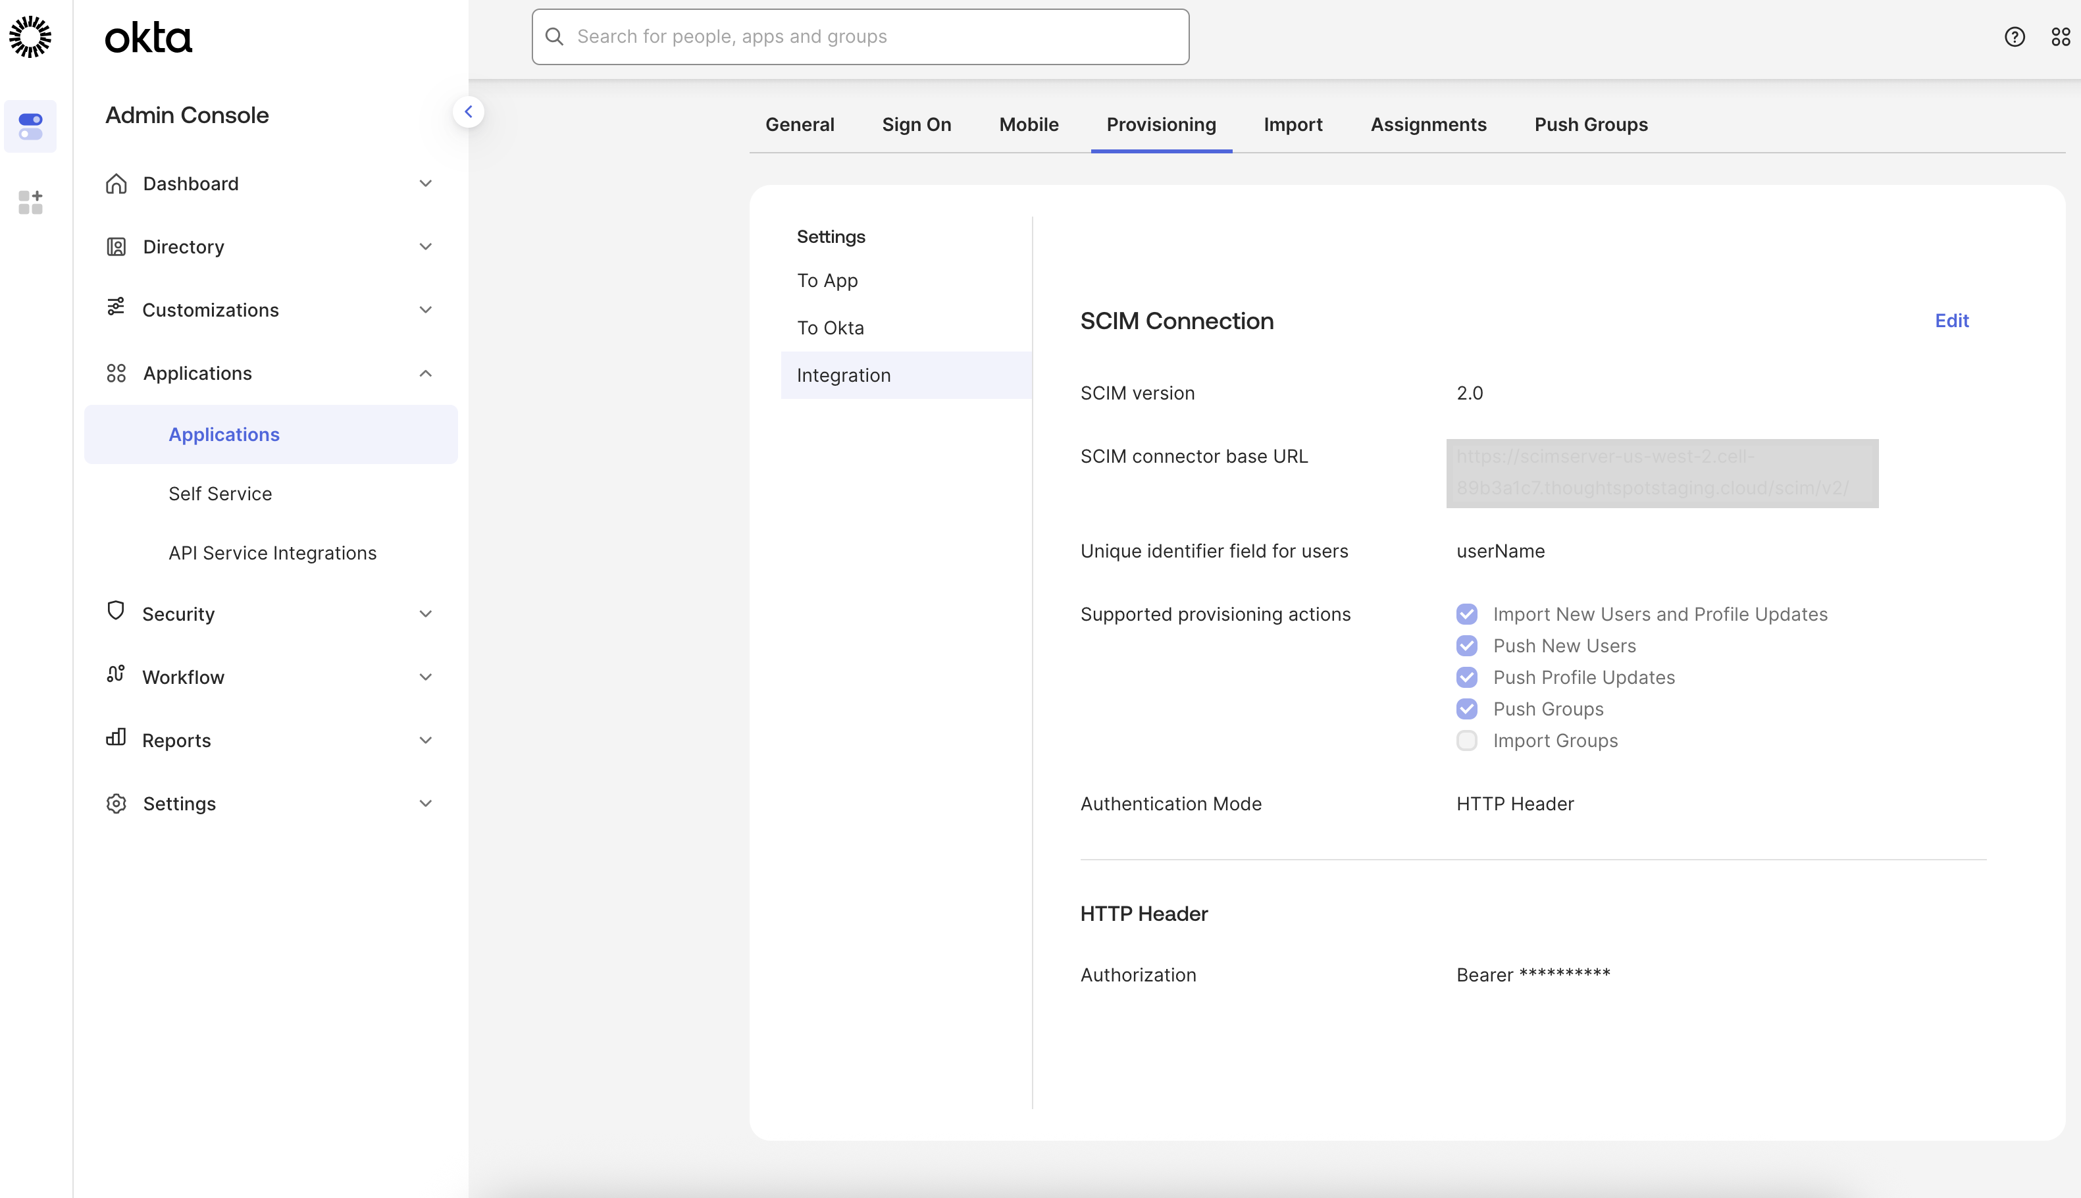This screenshot has width=2081, height=1198.
Task: Click the Workflow icon in the sidebar
Action: point(116,677)
